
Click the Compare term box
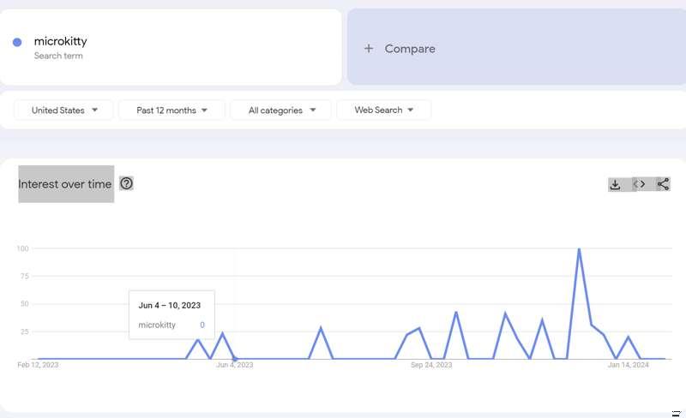(517, 47)
